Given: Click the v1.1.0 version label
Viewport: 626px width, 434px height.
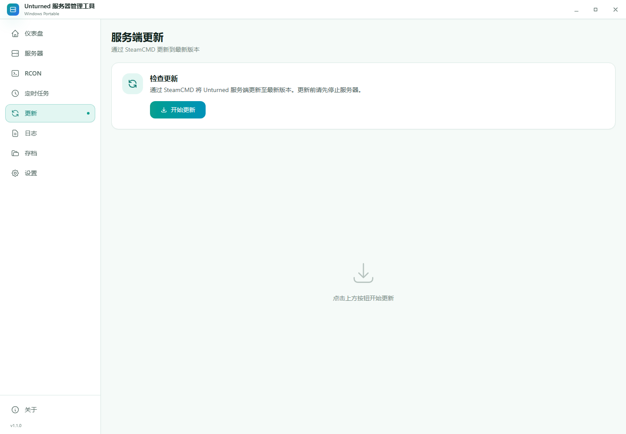Looking at the screenshot, I should [16, 426].
